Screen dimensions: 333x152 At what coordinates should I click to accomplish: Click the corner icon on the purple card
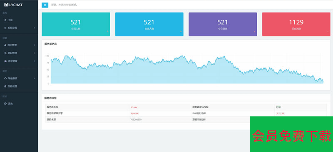click(x=254, y=32)
